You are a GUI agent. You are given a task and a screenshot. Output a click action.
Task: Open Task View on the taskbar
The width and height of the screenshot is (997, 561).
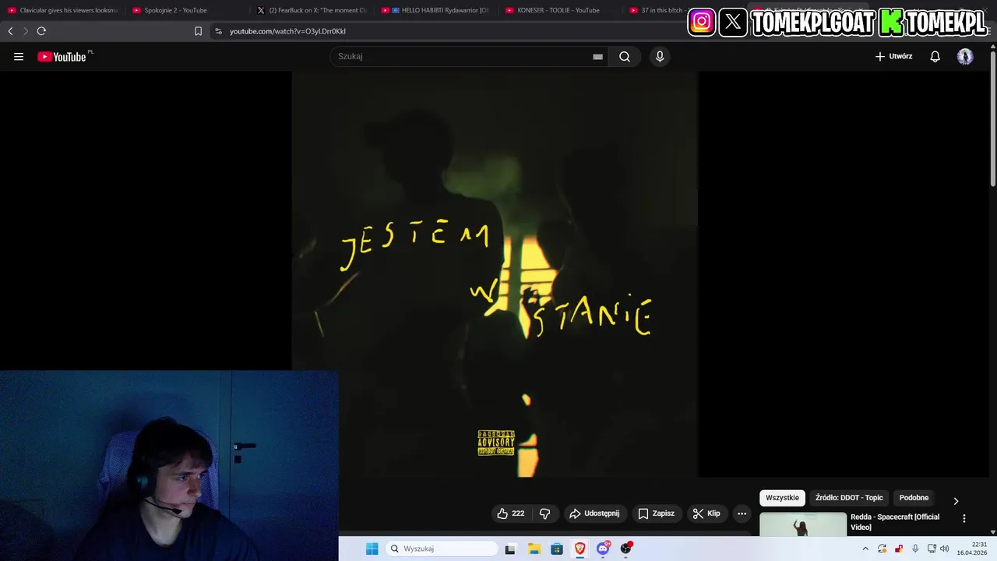coord(510,549)
